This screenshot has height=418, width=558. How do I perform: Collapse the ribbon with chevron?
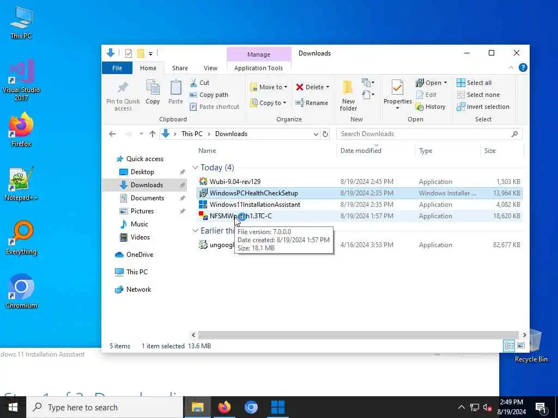tap(511, 67)
